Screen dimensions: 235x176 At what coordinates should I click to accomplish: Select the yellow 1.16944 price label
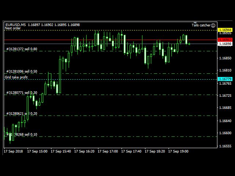(x=225, y=30)
